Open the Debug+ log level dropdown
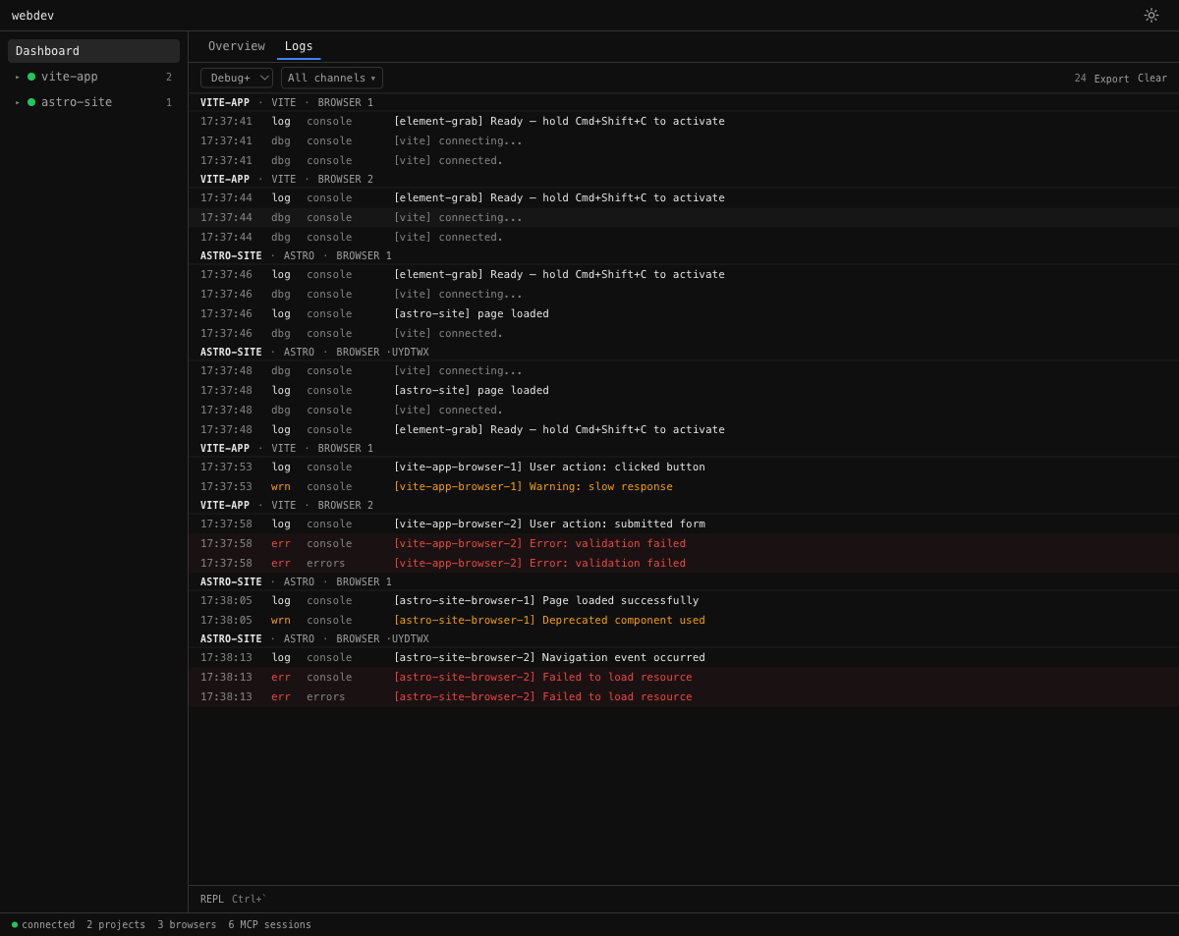Viewport: 1179px width, 936px height. pos(237,78)
